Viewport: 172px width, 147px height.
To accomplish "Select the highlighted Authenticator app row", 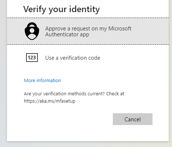I will point(88,31).
